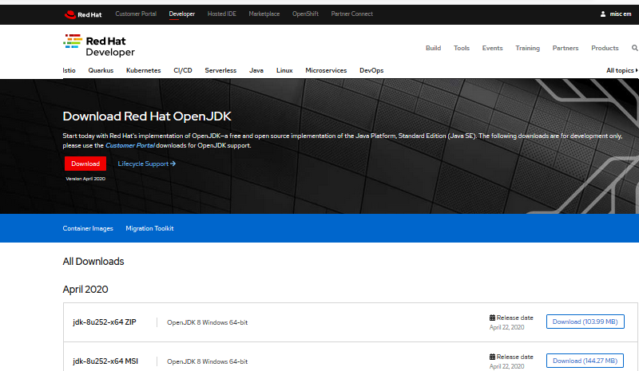Open the Events menu

point(492,48)
